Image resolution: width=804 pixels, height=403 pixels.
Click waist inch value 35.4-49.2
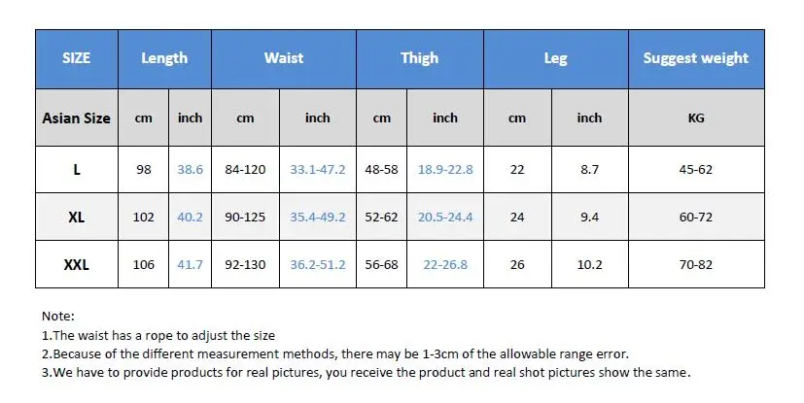[x=317, y=218]
